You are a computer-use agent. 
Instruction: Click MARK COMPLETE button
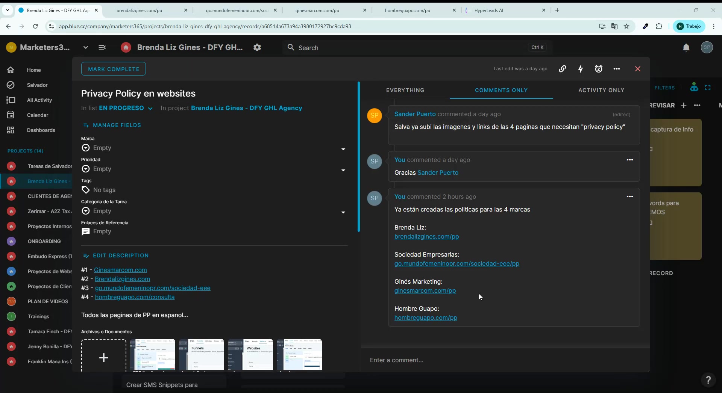114,69
